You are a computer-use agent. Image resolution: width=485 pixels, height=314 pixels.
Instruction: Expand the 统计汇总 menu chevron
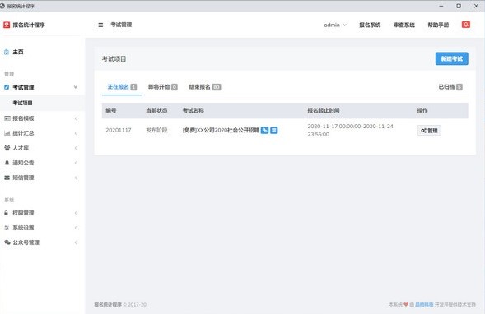point(76,133)
